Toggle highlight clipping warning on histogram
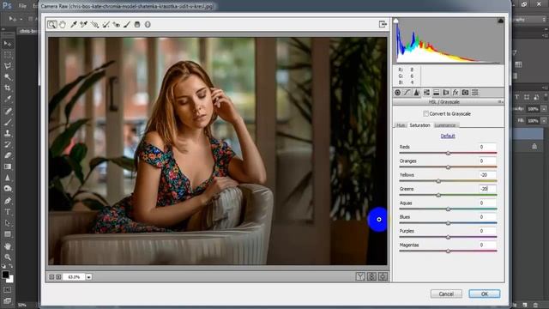This screenshot has height=309, width=549. (501, 21)
